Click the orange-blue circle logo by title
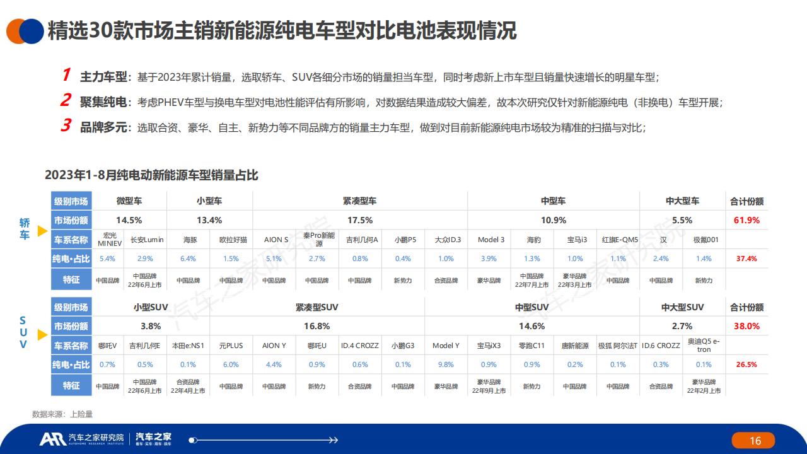 25,30
